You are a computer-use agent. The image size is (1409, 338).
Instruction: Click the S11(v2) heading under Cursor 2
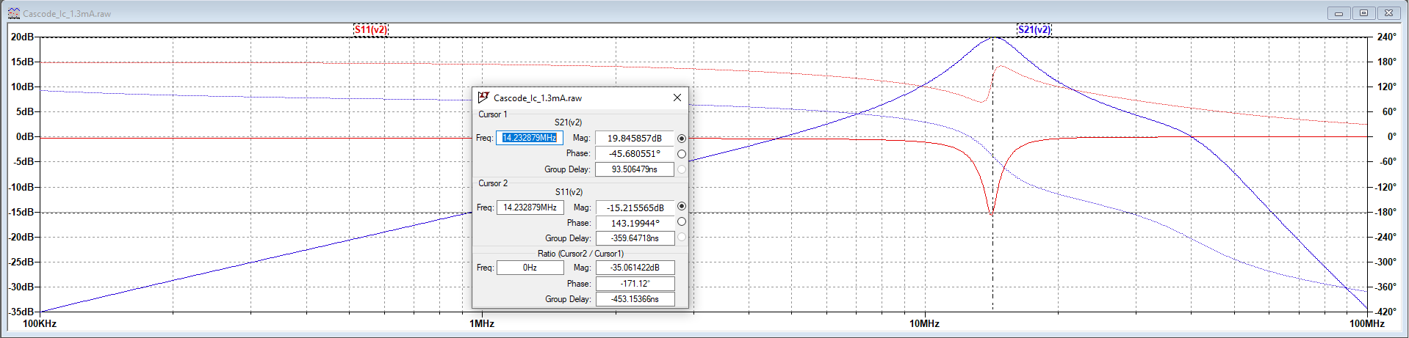(569, 192)
